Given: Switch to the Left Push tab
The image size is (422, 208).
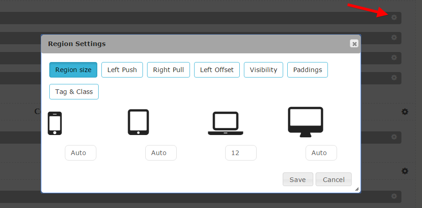Looking at the screenshot, I should pos(122,70).
